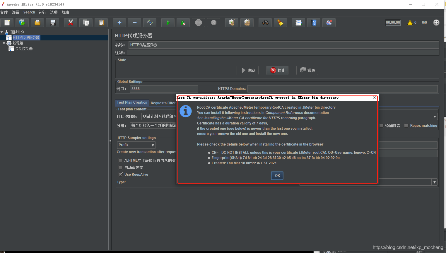Screen dimensions: 446x253
Task: Switch to Requests Filtering tab
Action: (x=163, y=103)
